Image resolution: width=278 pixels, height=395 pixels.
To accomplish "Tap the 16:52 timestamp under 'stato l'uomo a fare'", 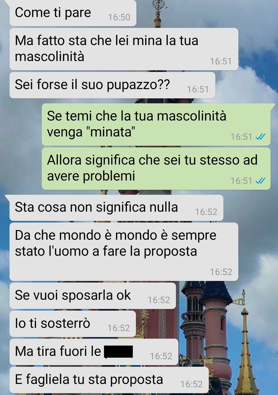I will click(x=221, y=272).
